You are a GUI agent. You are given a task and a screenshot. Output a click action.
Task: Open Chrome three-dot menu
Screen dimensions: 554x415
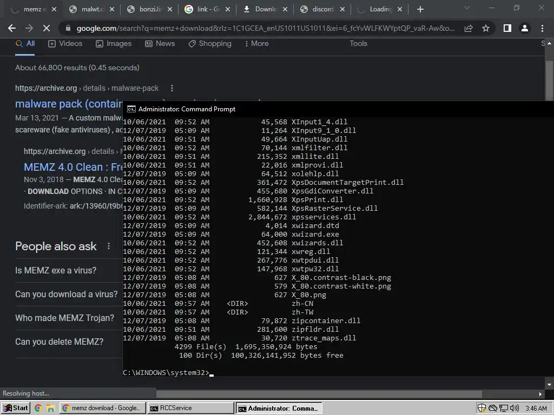point(542,28)
